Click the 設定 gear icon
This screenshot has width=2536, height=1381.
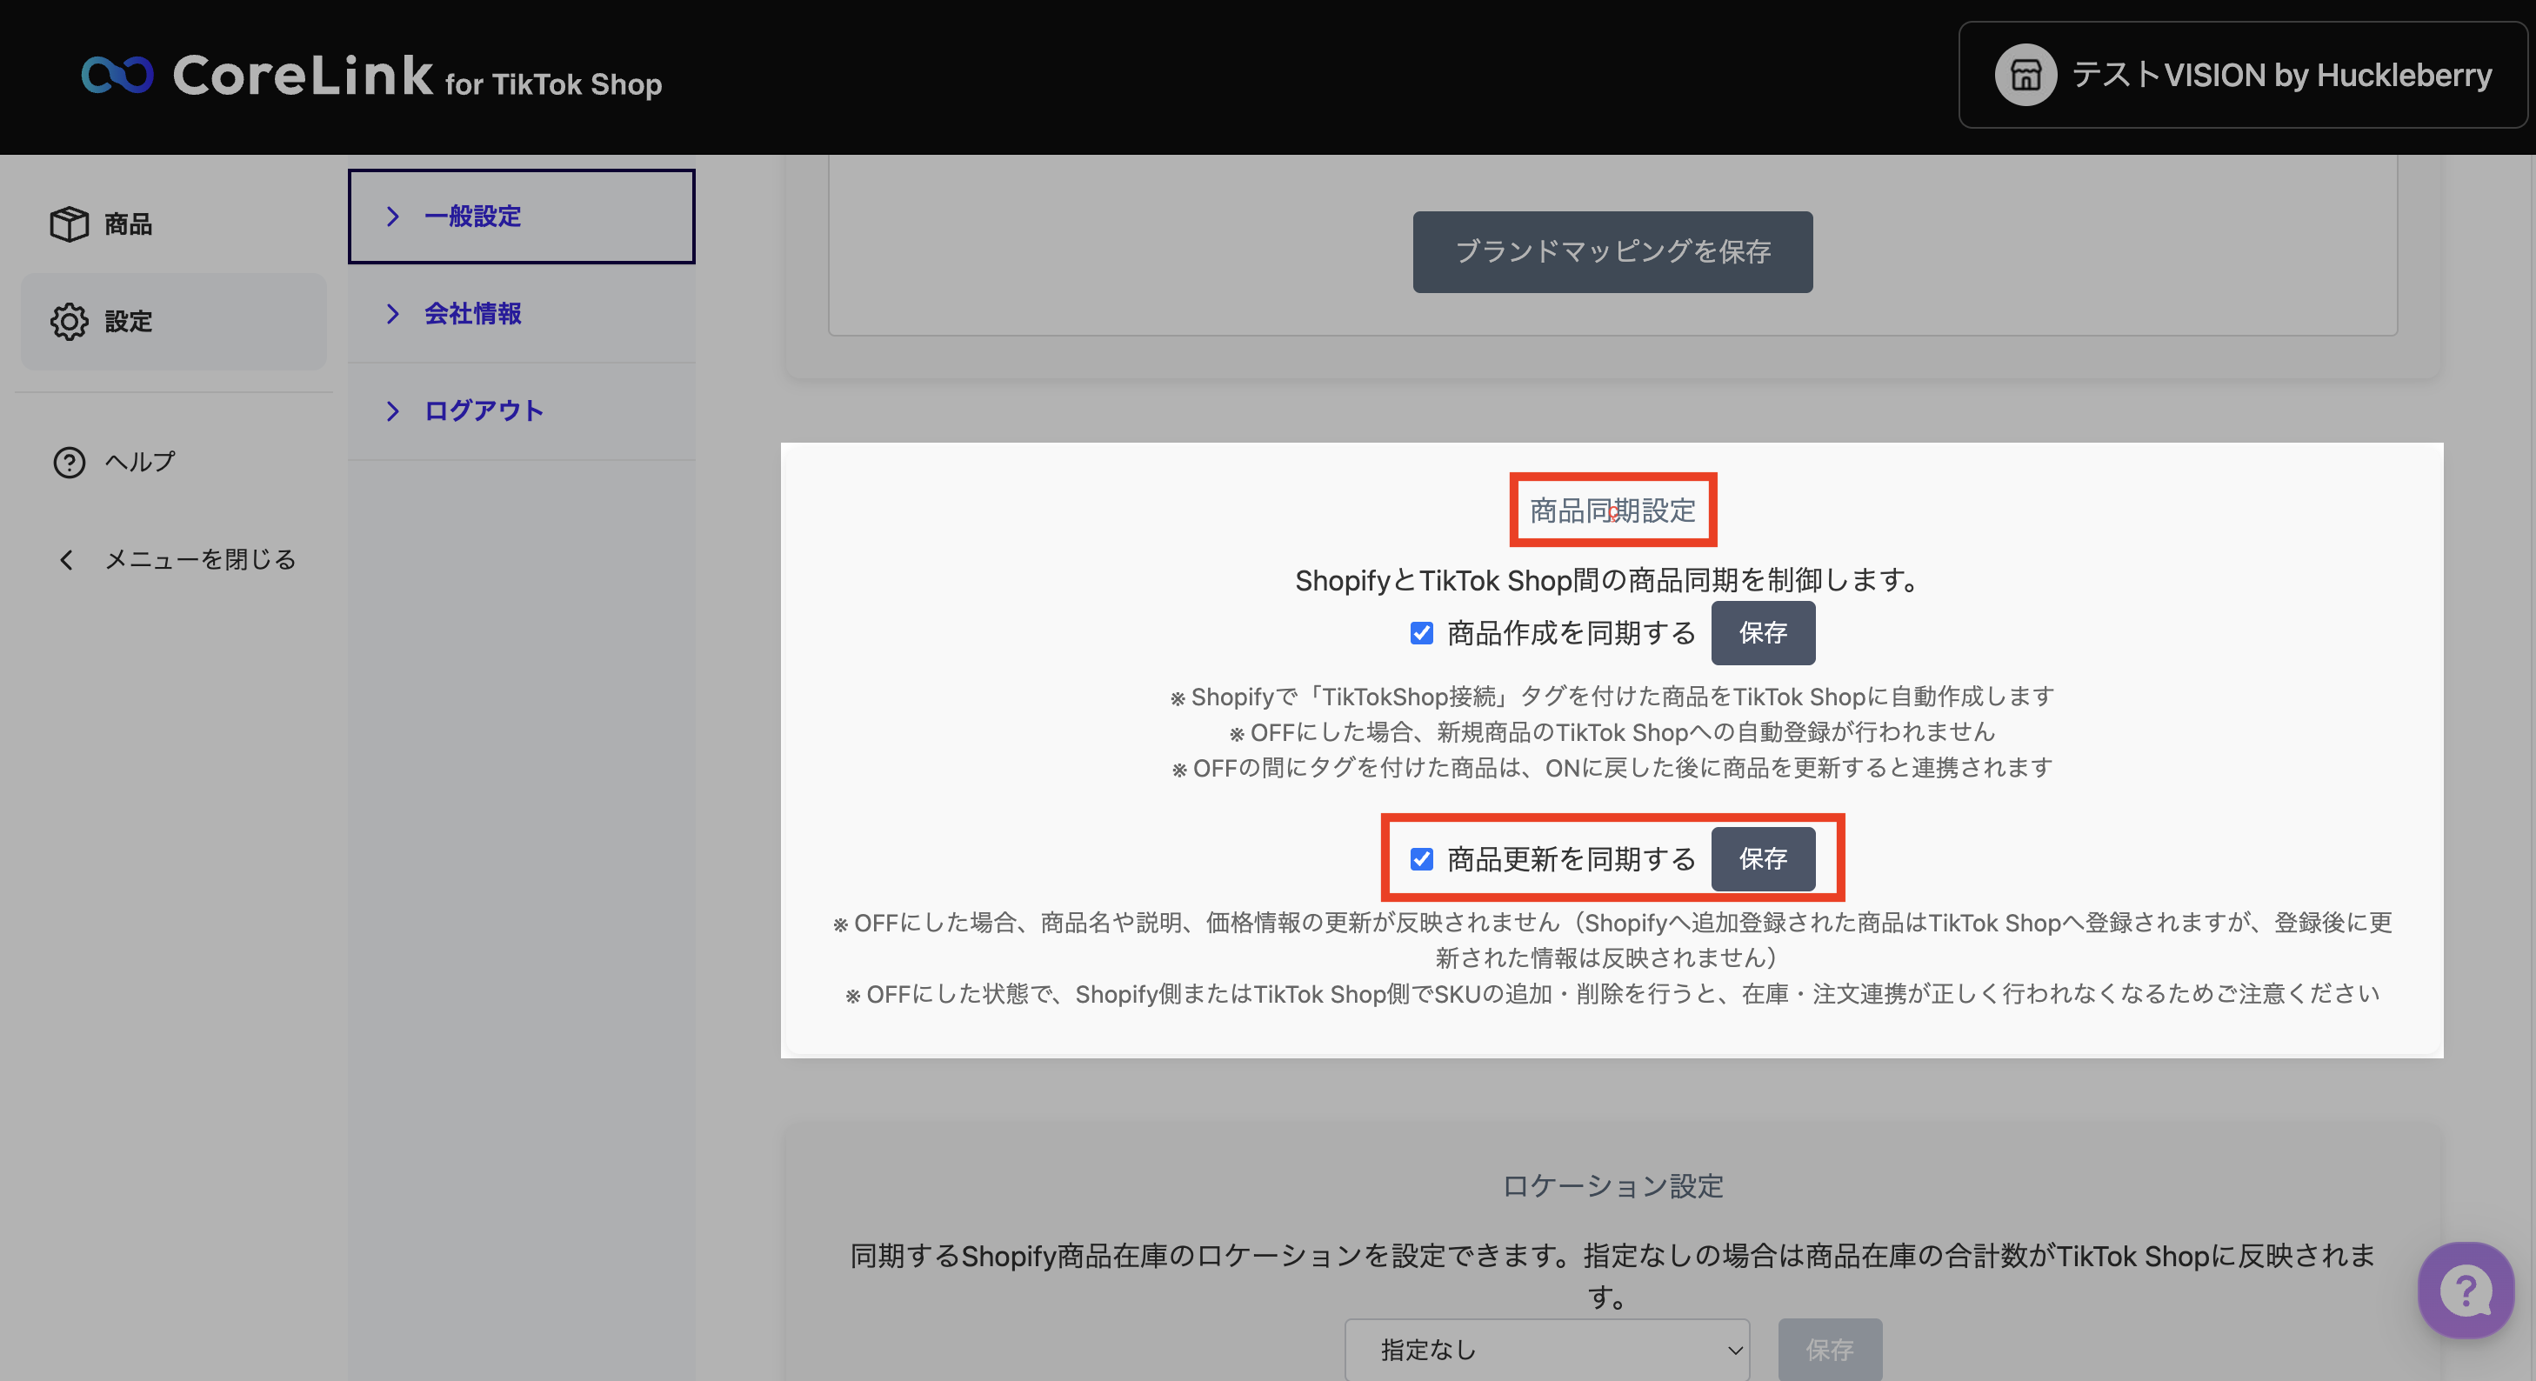[69, 322]
